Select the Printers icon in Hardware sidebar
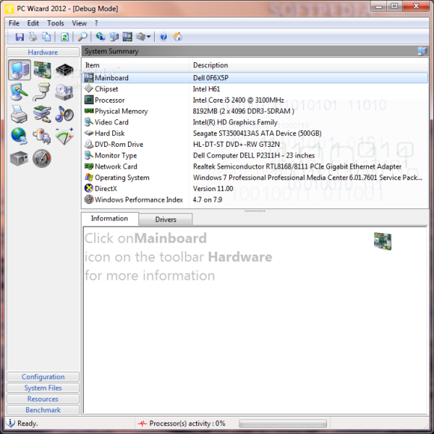 click(x=19, y=114)
